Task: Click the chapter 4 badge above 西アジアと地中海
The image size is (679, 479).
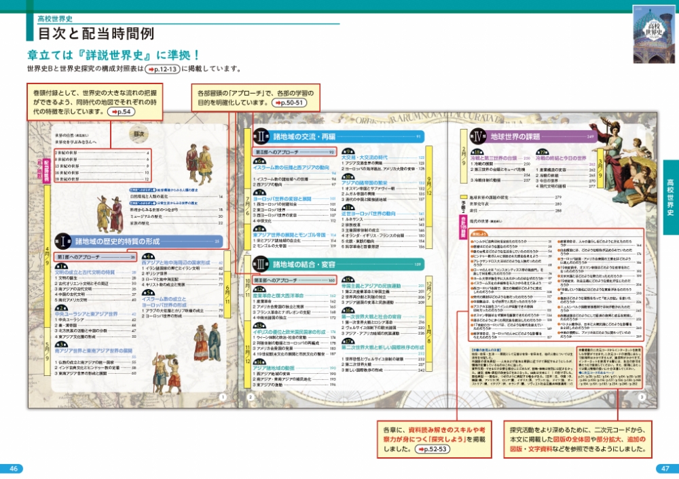Action: click(x=148, y=256)
